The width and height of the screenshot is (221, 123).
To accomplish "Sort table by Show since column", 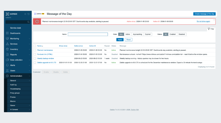I will [63, 46].
